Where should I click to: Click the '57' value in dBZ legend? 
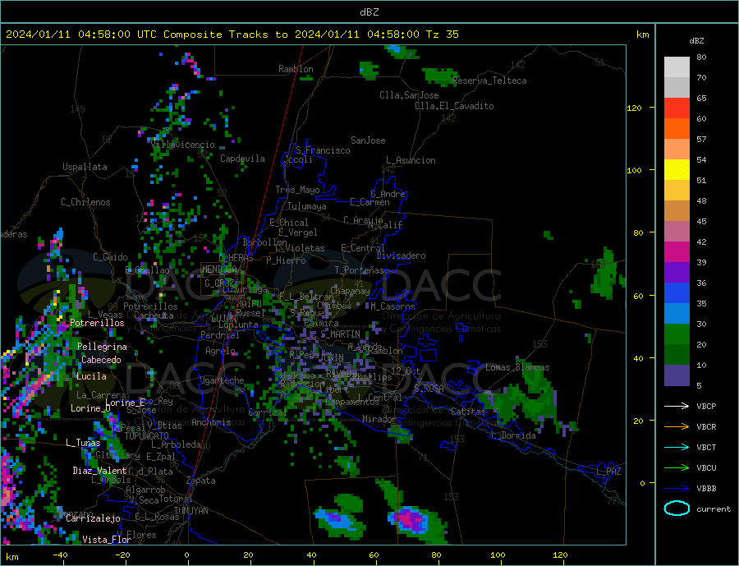[701, 139]
